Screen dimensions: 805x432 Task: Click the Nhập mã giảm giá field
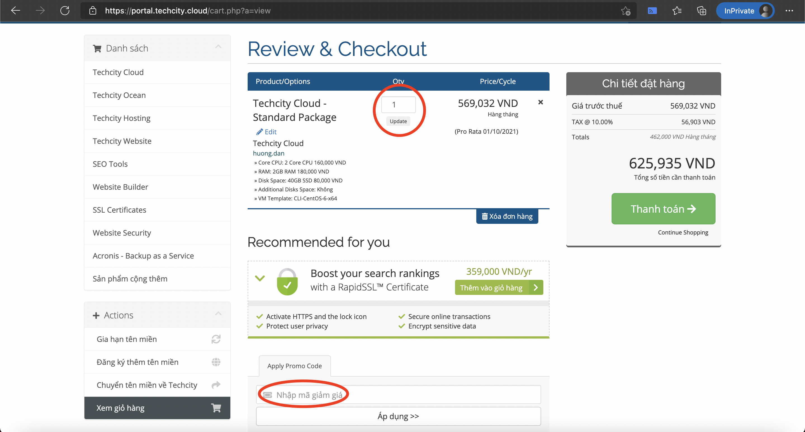point(398,395)
